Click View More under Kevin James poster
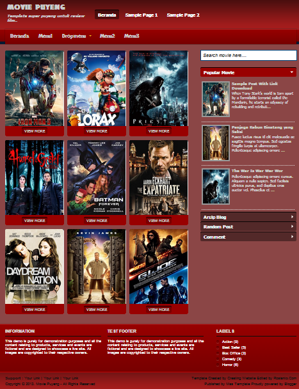299x389 pixels. 97,310
